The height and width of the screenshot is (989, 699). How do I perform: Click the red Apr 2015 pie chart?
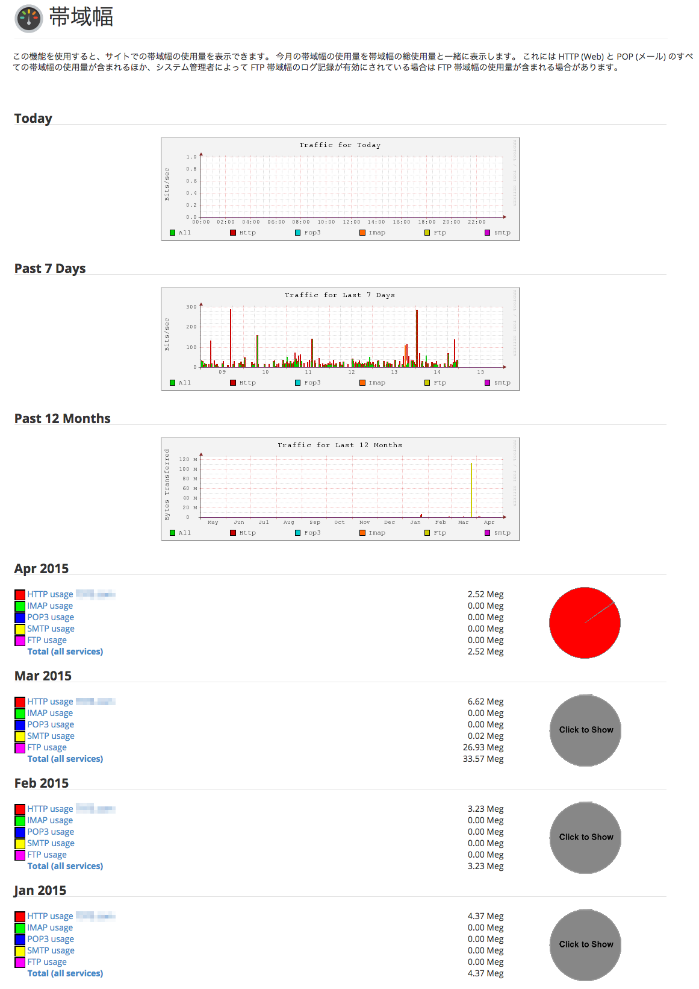[585, 623]
